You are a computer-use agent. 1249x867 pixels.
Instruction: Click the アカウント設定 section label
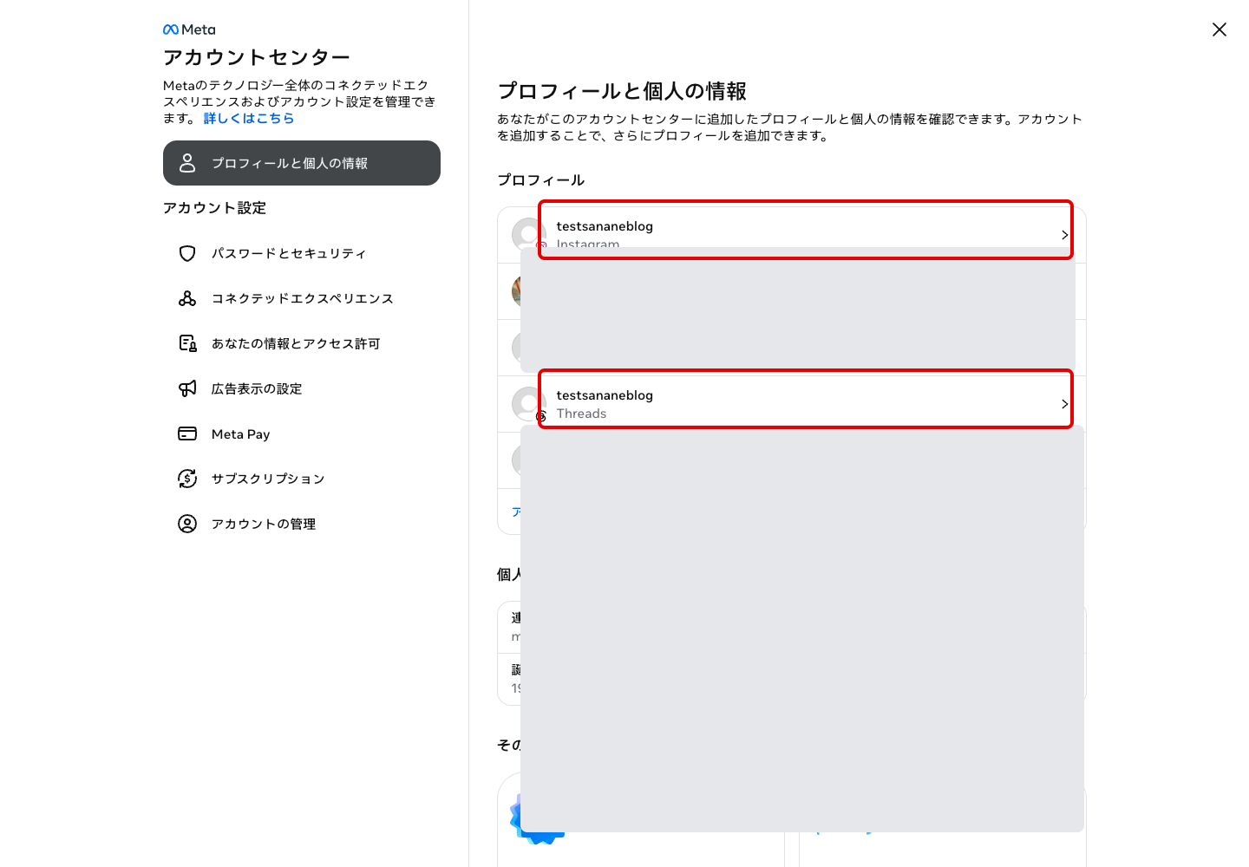pos(214,208)
